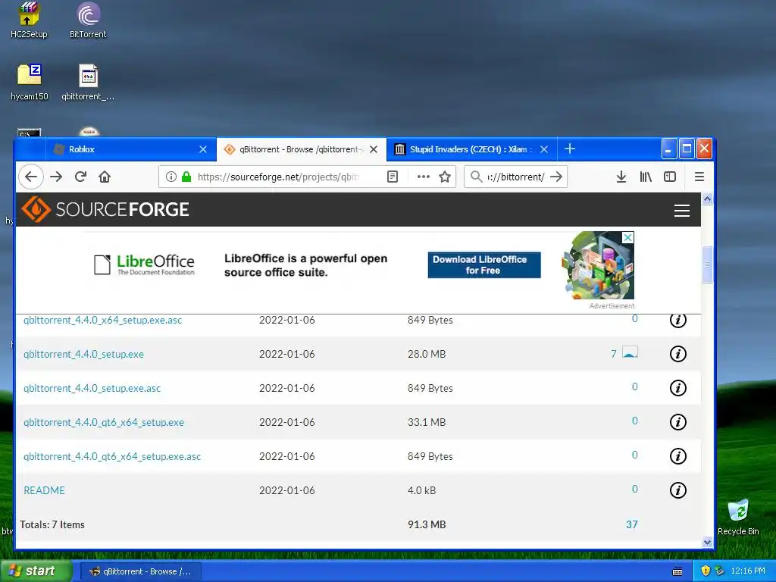Click Download LibreOffice for Free button
Screen dimensions: 776x582
pyautogui.click(x=484, y=264)
